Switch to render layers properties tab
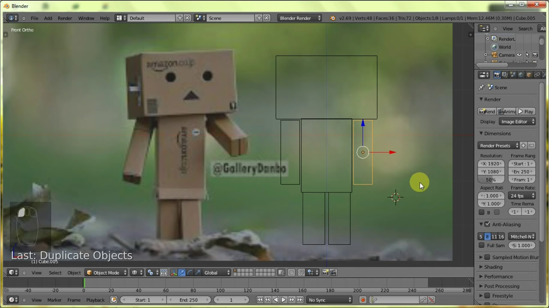Image resolution: width=549 pixels, height=308 pixels. 505,75
